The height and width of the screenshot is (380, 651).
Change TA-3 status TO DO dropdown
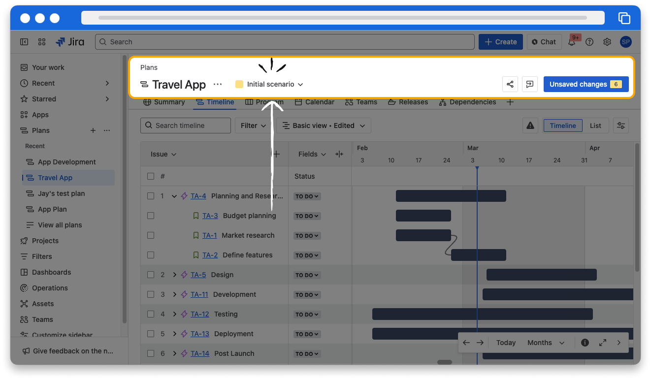pos(307,216)
